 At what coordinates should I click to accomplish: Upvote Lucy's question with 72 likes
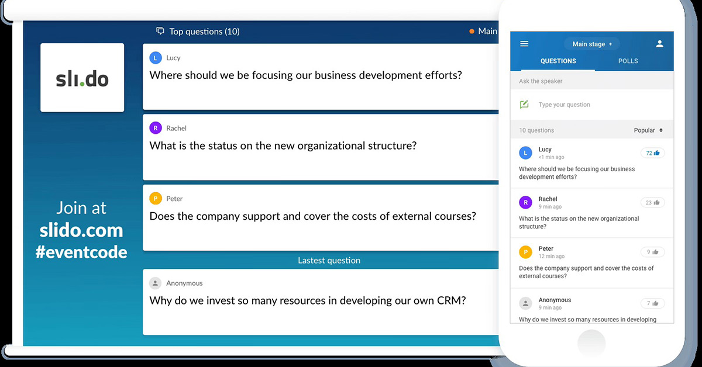[652, 153]
